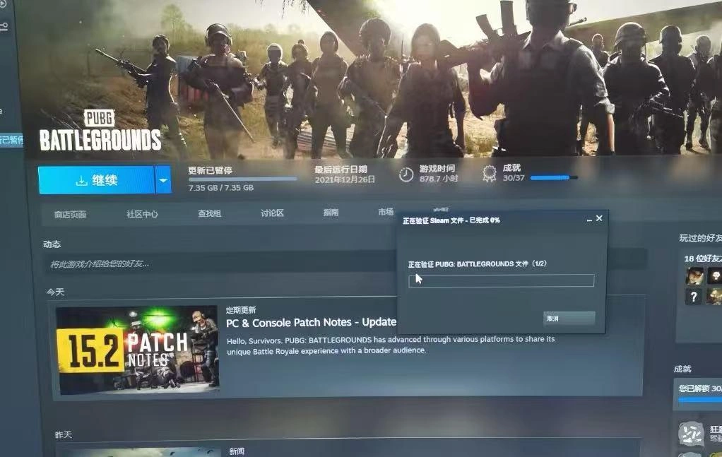This screenshot has width=722, height=457.
Task: Click the blue 继续 (Continue) download button
Action: (x=96, y=181)
